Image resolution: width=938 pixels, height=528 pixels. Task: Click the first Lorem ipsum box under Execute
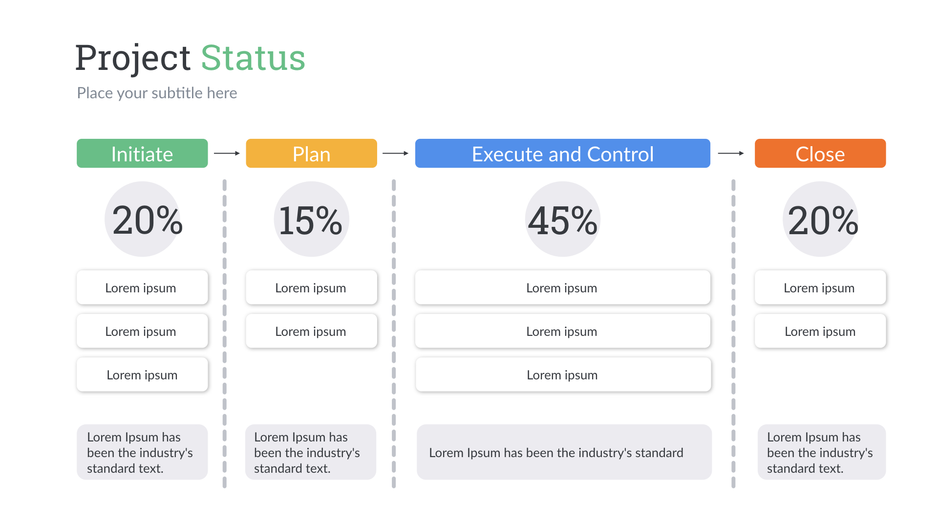pyautogui.click(x=562, y=287)
